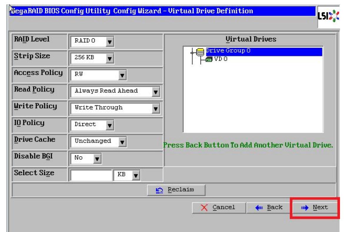This screenshot has height=232, width=345.
Task: Click the Disable BGI label
Action: 33,157
